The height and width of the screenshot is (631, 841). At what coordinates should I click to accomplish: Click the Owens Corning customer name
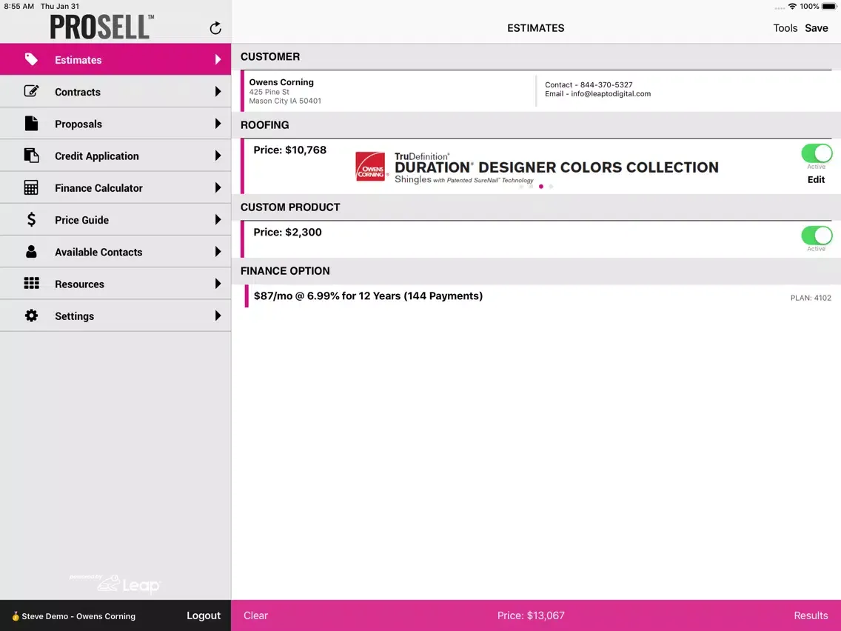click(281, 82)
